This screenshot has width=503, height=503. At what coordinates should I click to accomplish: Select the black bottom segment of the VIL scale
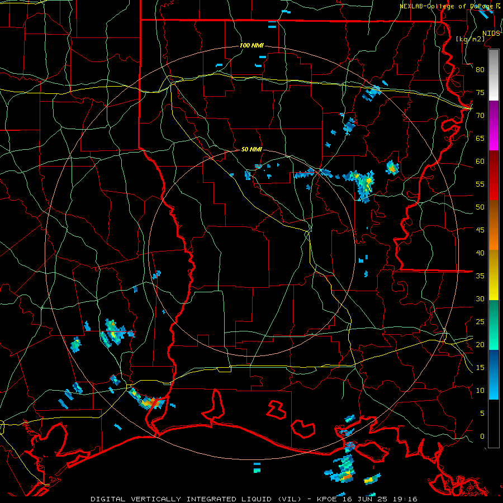pos(493,424)
